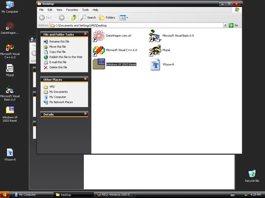The image size is (265, 198).
Task: Click E-mail this file link
Action: tap(58, 62)
